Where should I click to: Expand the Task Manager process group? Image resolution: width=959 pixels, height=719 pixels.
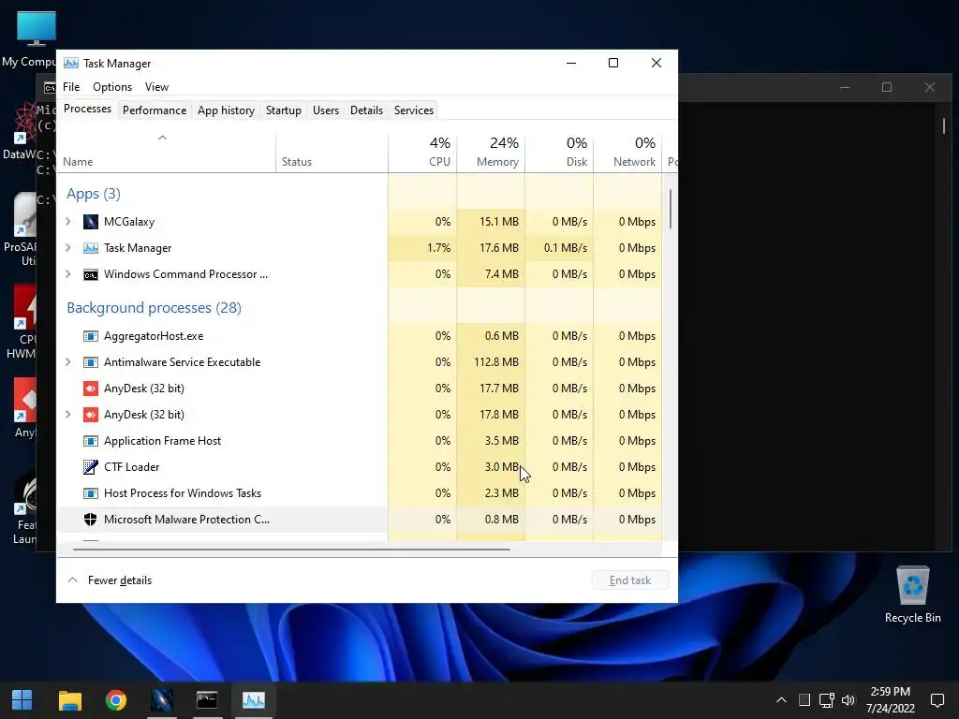pos(67,247)
